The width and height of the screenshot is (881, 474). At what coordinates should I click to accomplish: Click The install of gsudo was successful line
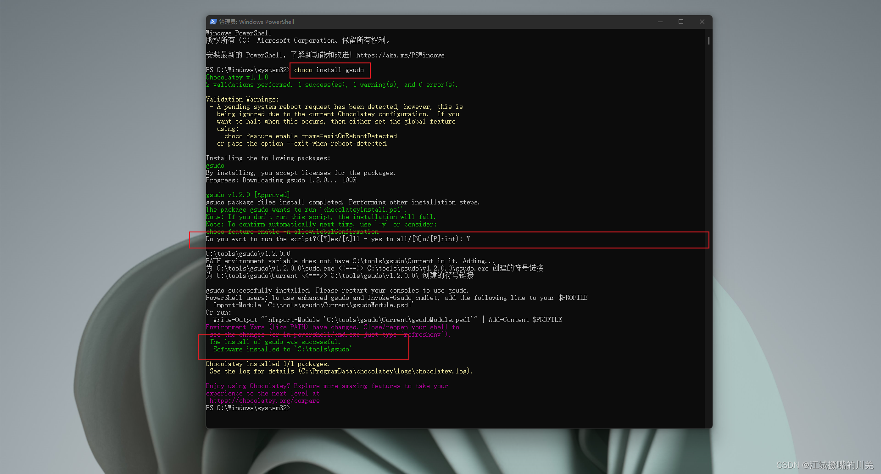[275, 342]
